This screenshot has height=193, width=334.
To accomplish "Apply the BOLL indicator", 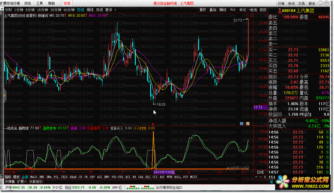I will point(178,177).
